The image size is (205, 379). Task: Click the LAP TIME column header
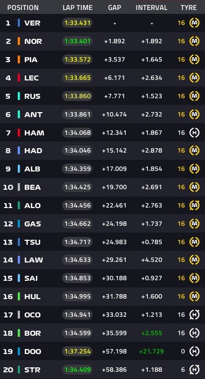(78, 8)
